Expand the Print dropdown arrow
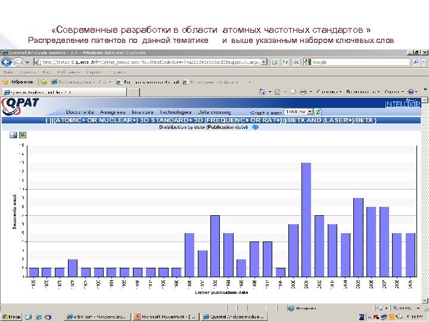This screenshot has height=322, width=429. coord(311,92)
